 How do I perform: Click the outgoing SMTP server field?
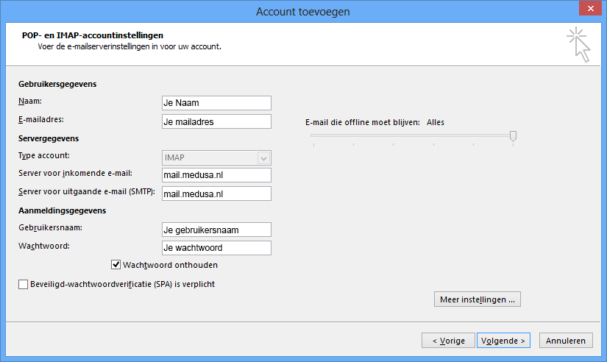(216, 194)
